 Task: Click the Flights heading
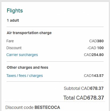(x=15, y=11)
